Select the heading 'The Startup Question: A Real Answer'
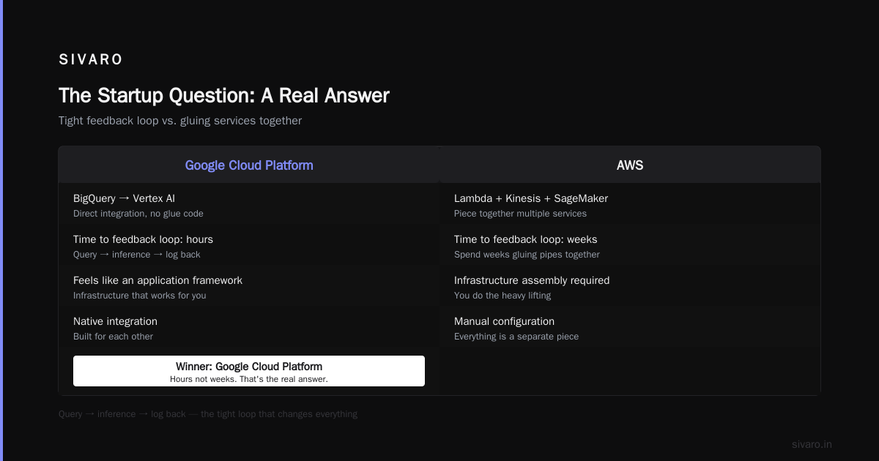The image size is (879, 461). (x=224, y=95)
